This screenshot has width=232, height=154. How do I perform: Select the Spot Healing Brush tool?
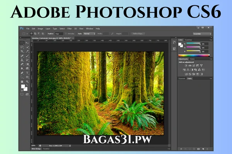point(22,56)
